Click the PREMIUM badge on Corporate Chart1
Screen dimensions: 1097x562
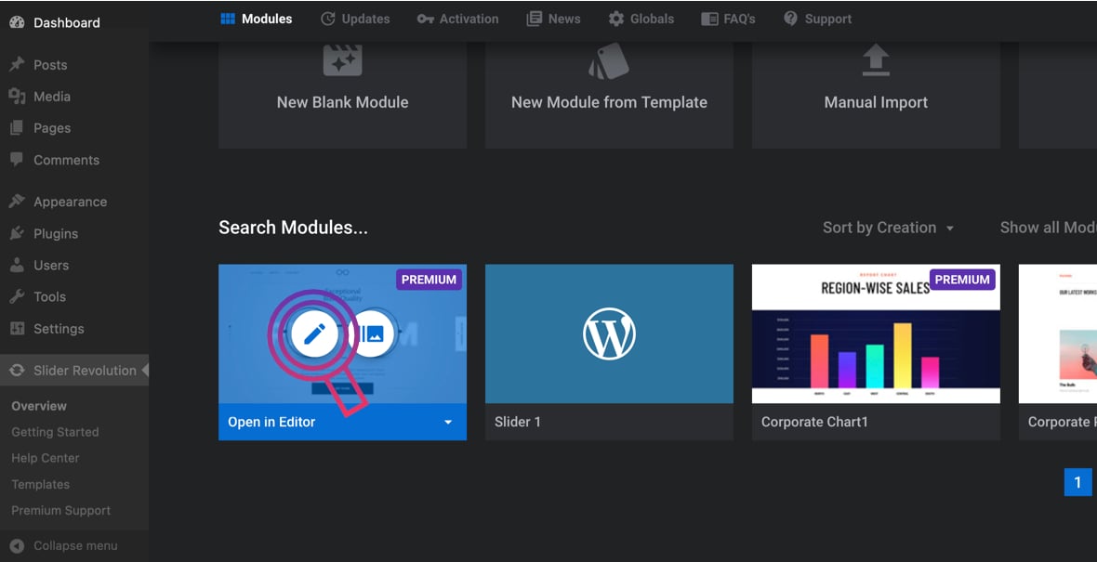click(962, 280)
